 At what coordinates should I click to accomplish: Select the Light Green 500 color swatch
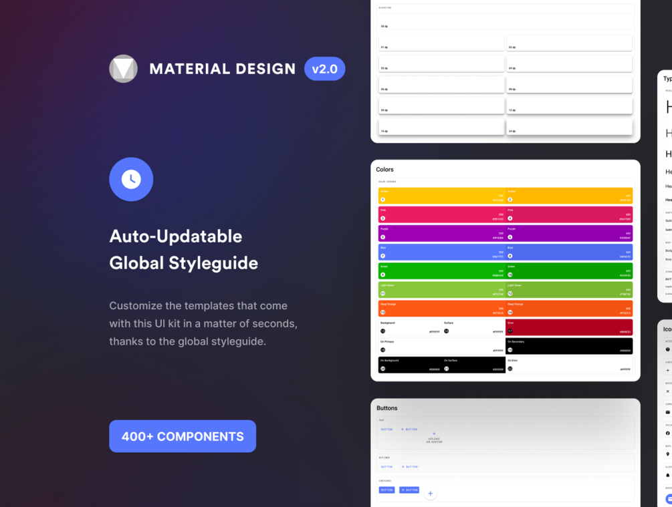point(442,290)
